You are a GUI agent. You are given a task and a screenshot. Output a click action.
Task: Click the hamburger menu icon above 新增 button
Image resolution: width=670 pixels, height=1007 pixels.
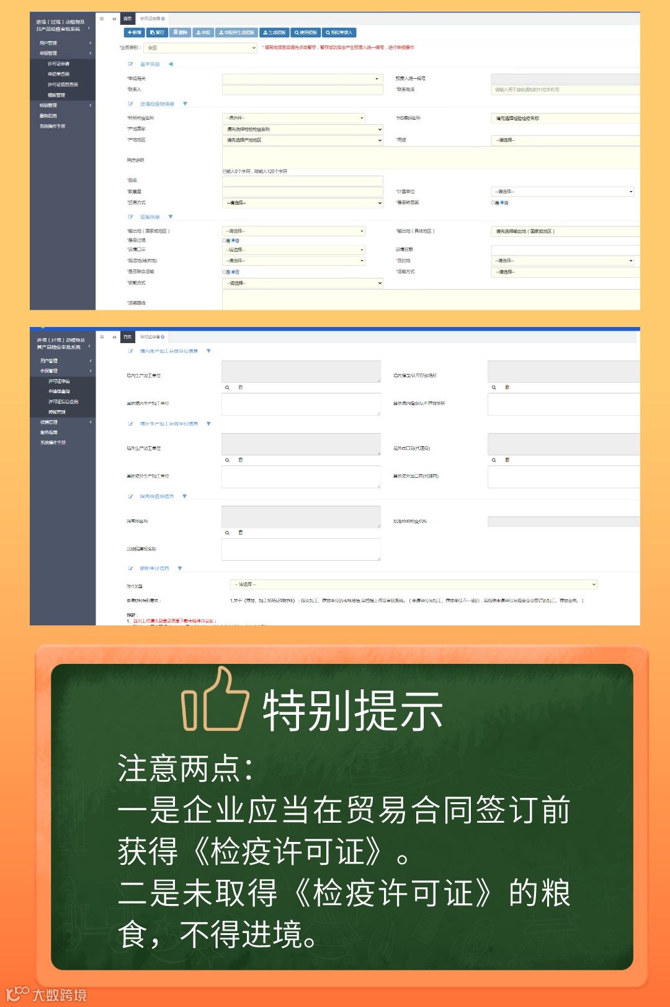(x=102, y=19)
